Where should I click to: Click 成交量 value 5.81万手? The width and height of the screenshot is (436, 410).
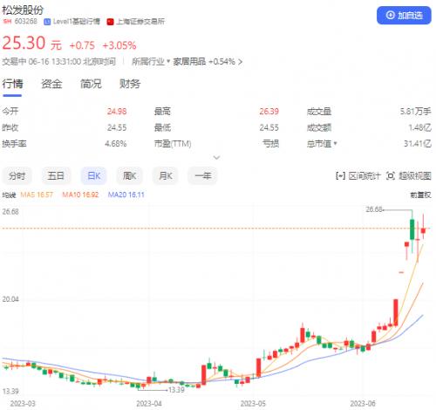(x=415, y=112)
